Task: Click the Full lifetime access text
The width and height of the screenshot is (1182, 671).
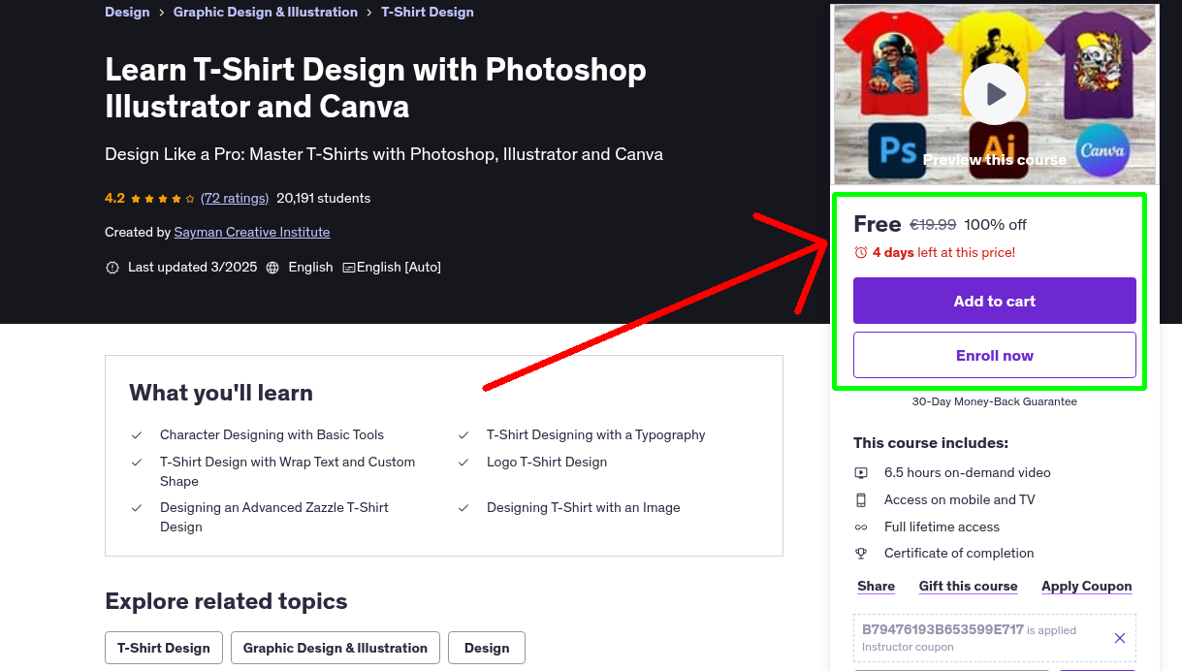Action: [x=942, y=527]
